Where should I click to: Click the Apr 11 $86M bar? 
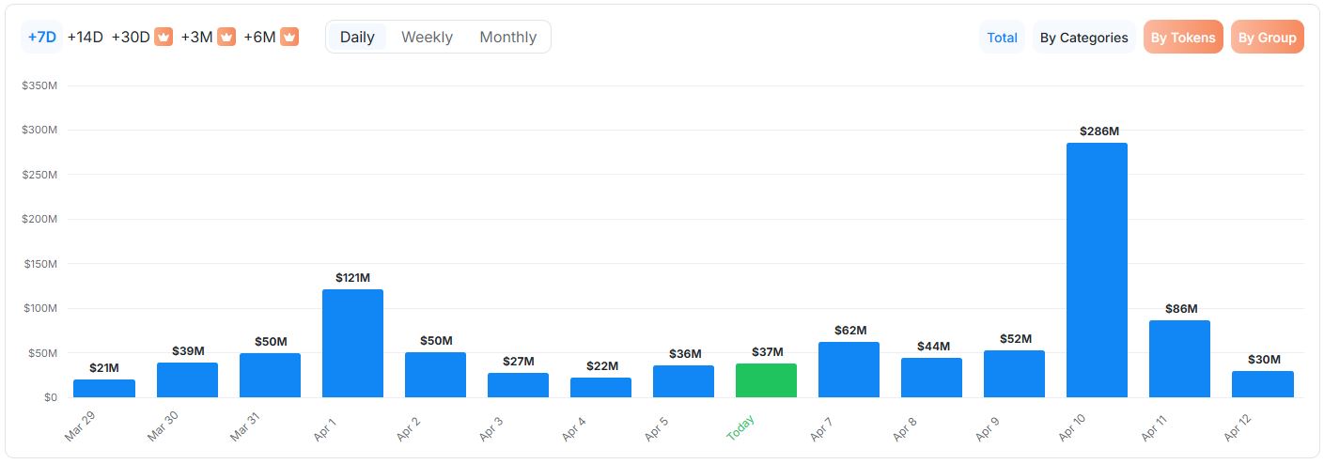pos(1179,359)
